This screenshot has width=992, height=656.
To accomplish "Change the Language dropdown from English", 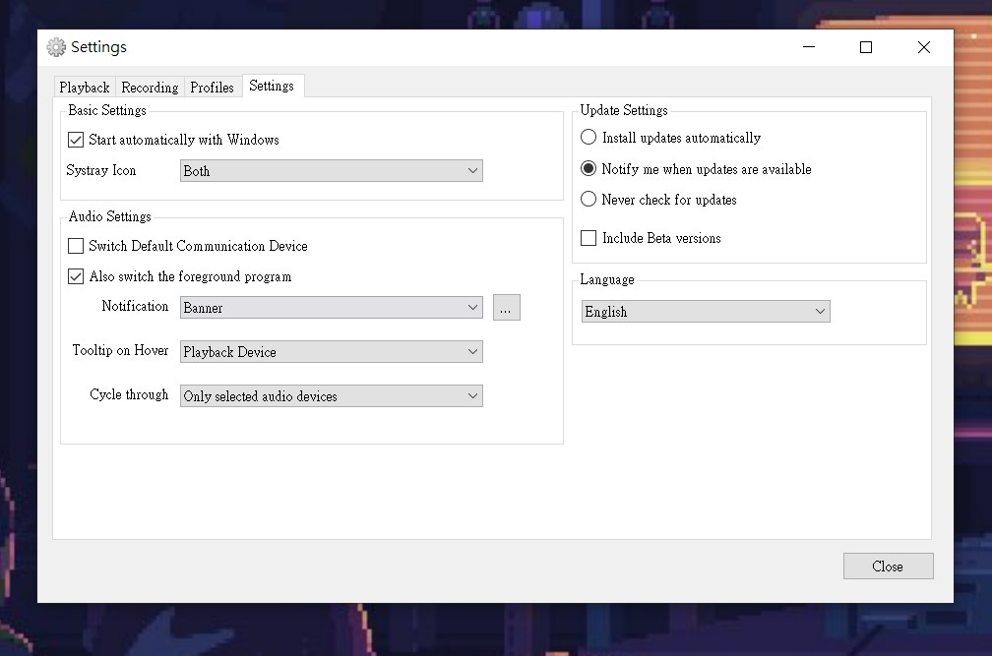I will pyautogui.click(x=705, y=312).
